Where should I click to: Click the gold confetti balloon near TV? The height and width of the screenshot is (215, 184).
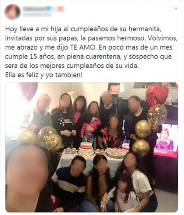click(157, 115)
